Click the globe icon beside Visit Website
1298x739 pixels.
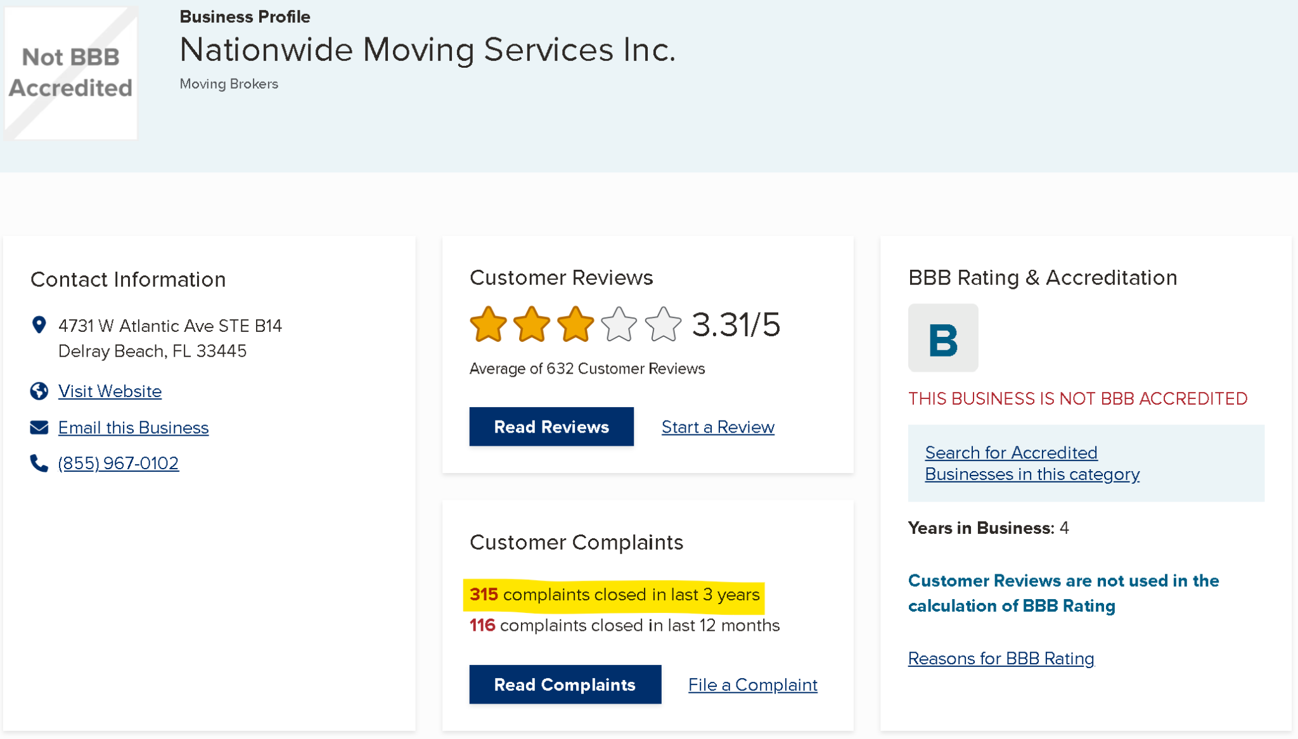click(x=39, y=391)
